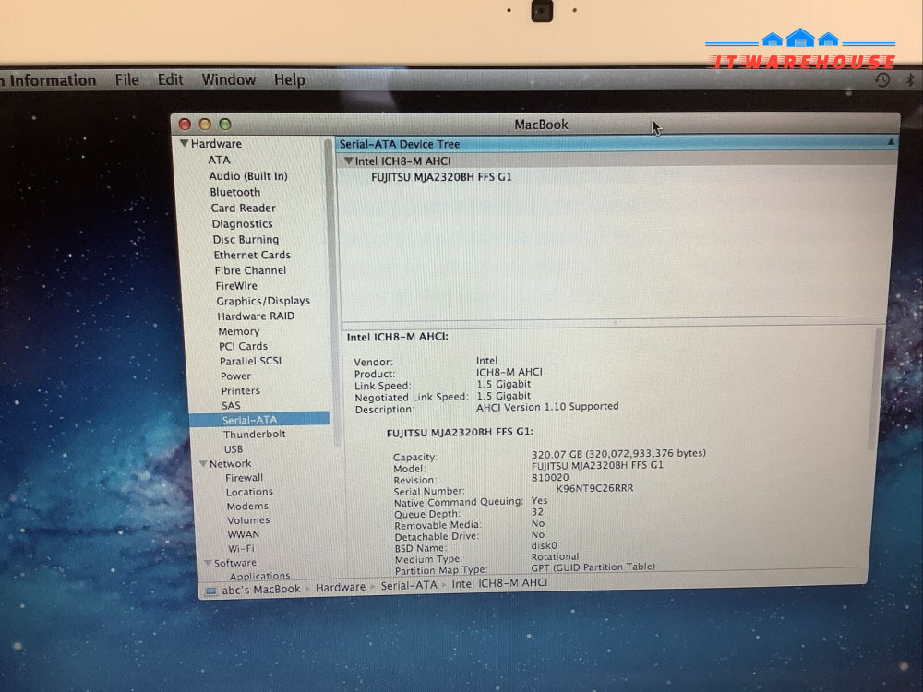
Task: Select Printers in the sidebar
Action: pos(240,390)
